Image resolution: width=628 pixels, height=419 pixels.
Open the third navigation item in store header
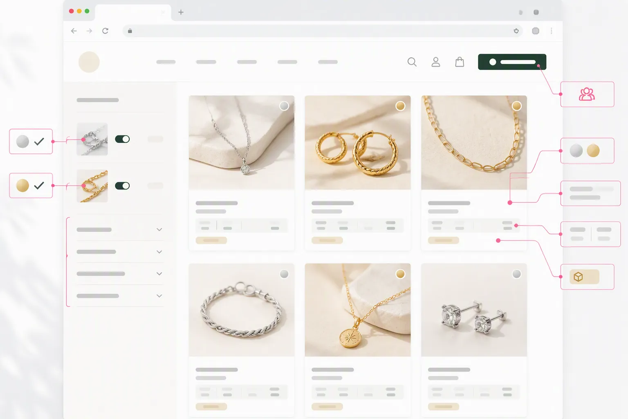(x=247, y=62)
